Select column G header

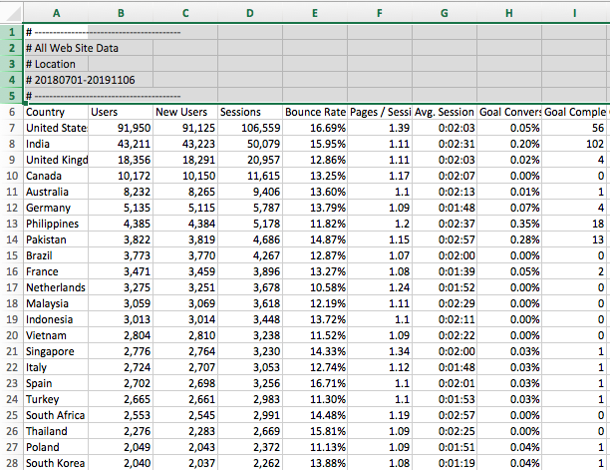coord(445,13)
